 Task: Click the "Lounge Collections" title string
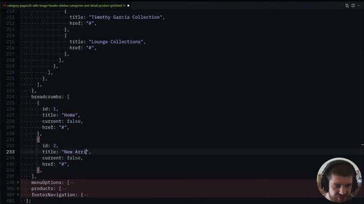coord(116,41)
